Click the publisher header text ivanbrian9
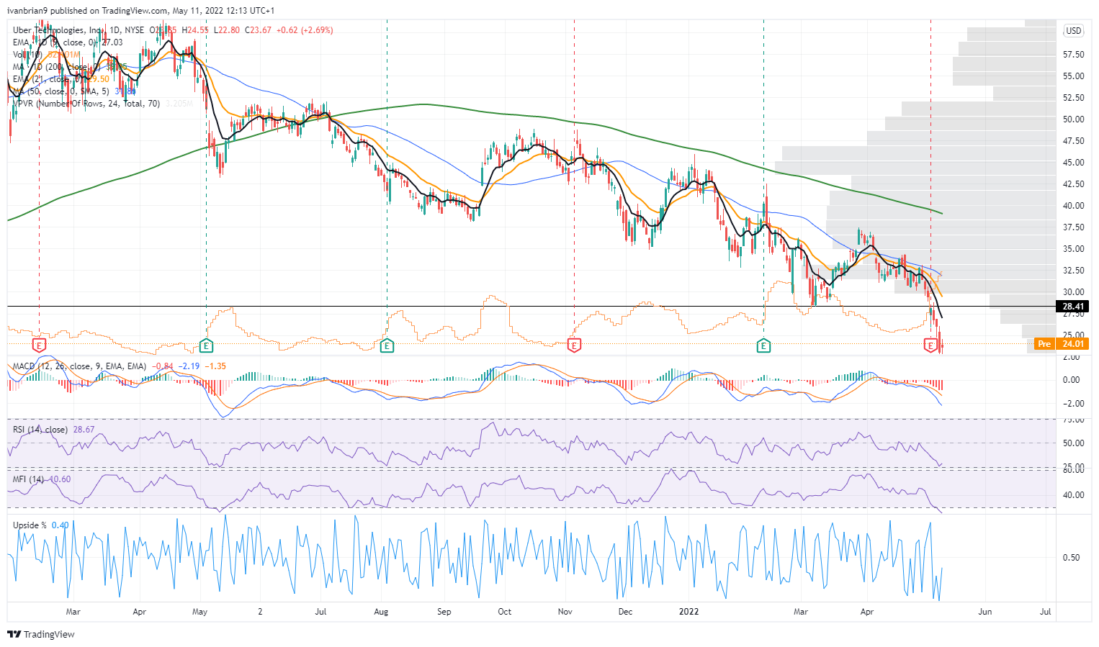The height and width of the screenshot is (647, 1099). [x=27, y=11]
